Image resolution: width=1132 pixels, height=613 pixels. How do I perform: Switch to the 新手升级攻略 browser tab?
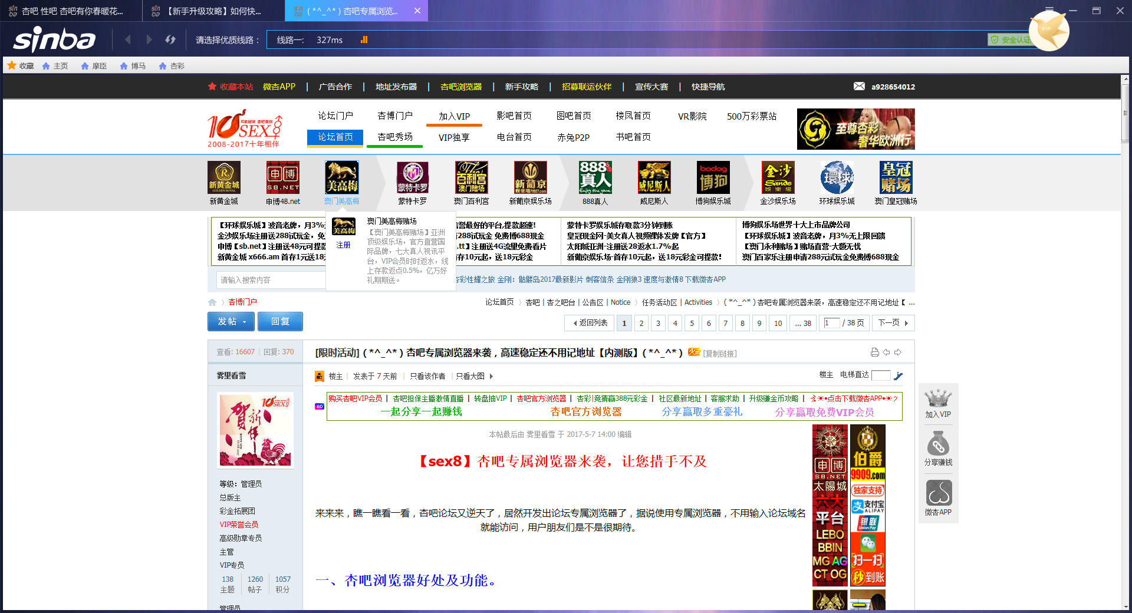coord(213,11)
